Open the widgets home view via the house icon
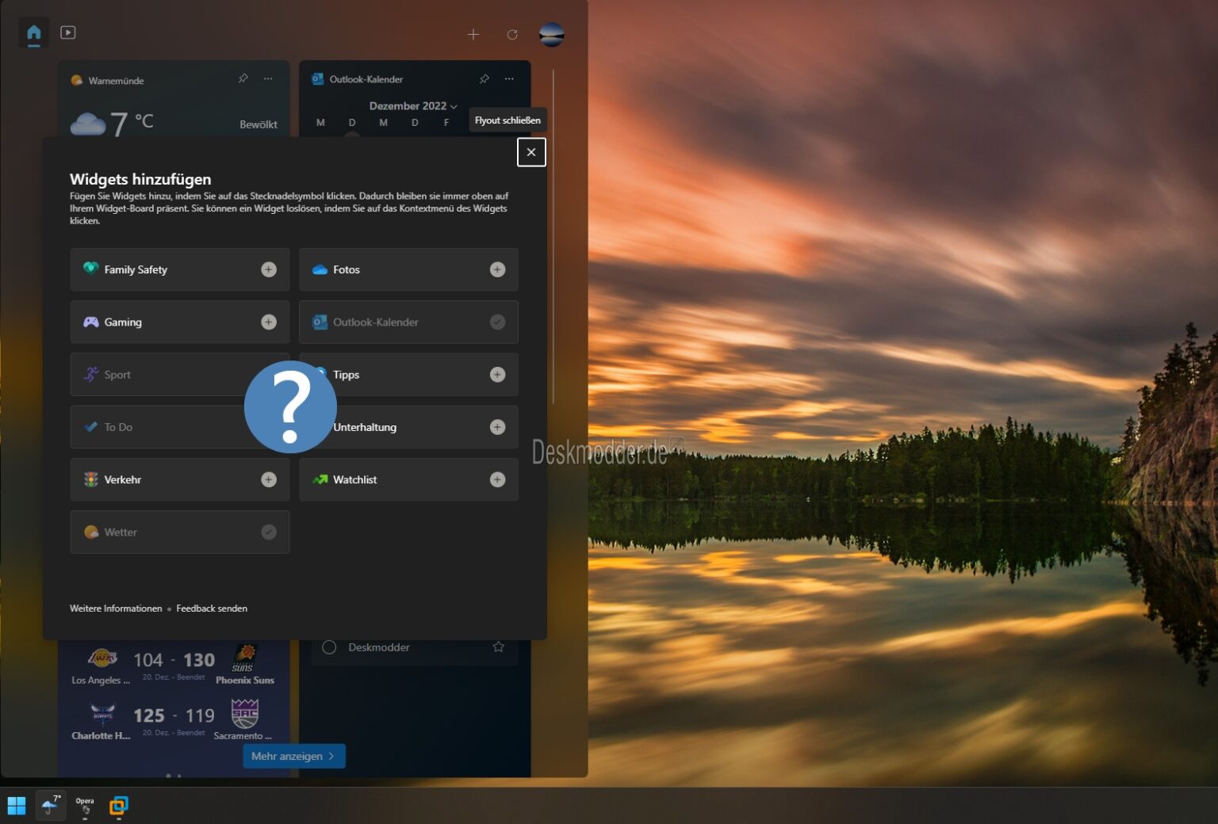The height and width of the screenshot is (824, 1218). click(x=33, y=32)
